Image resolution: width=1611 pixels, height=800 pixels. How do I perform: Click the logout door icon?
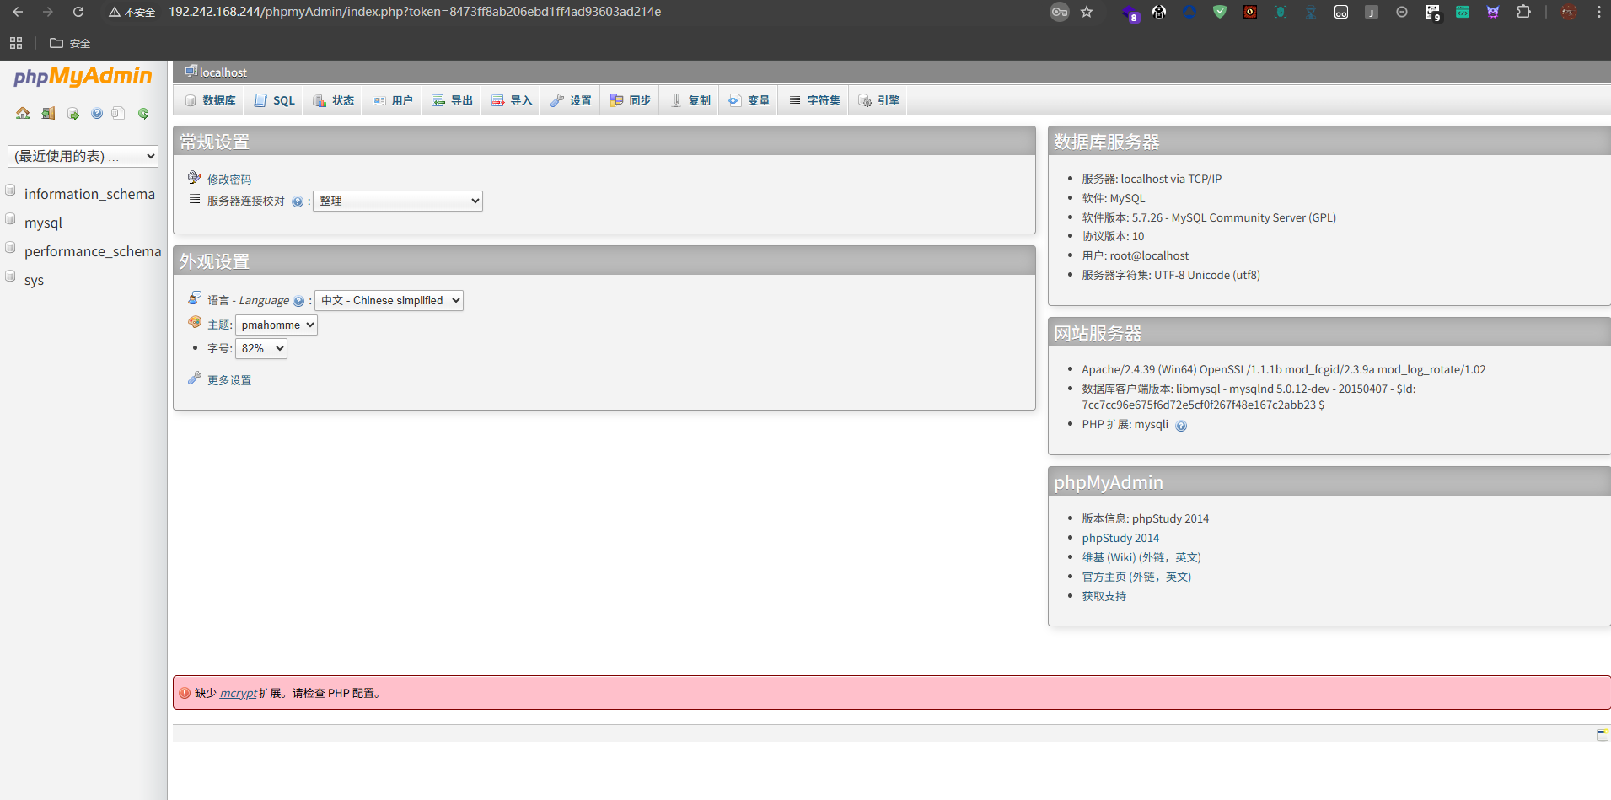click(48, 113)
